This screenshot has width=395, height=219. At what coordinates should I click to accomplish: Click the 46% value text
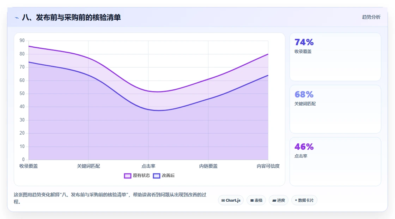tap(304, 147)
